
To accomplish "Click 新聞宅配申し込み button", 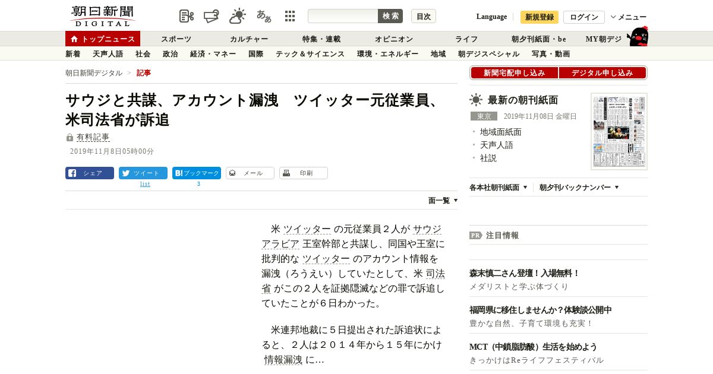I will coord(515,73).
